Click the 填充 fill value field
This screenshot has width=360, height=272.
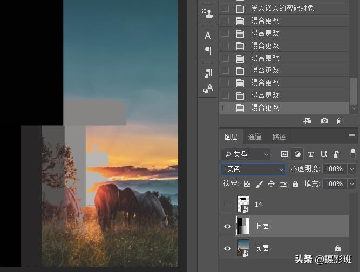[x=335, y=184]
